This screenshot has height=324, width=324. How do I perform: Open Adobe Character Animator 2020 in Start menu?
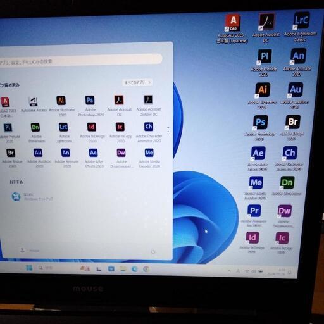(x=149, y=132)
